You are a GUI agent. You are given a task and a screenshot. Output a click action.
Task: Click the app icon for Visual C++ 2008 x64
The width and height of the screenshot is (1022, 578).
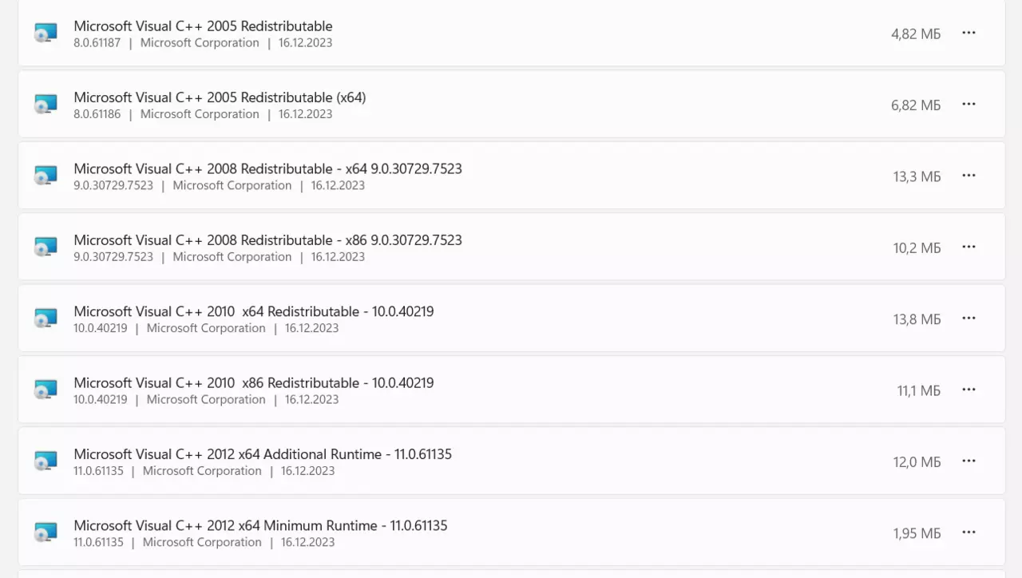pos(46,176)
